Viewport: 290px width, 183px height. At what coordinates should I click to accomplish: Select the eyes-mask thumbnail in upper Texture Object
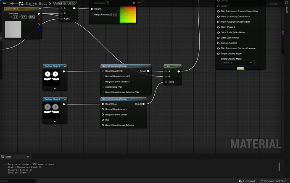pyautogui.click(x=51, y=78)
